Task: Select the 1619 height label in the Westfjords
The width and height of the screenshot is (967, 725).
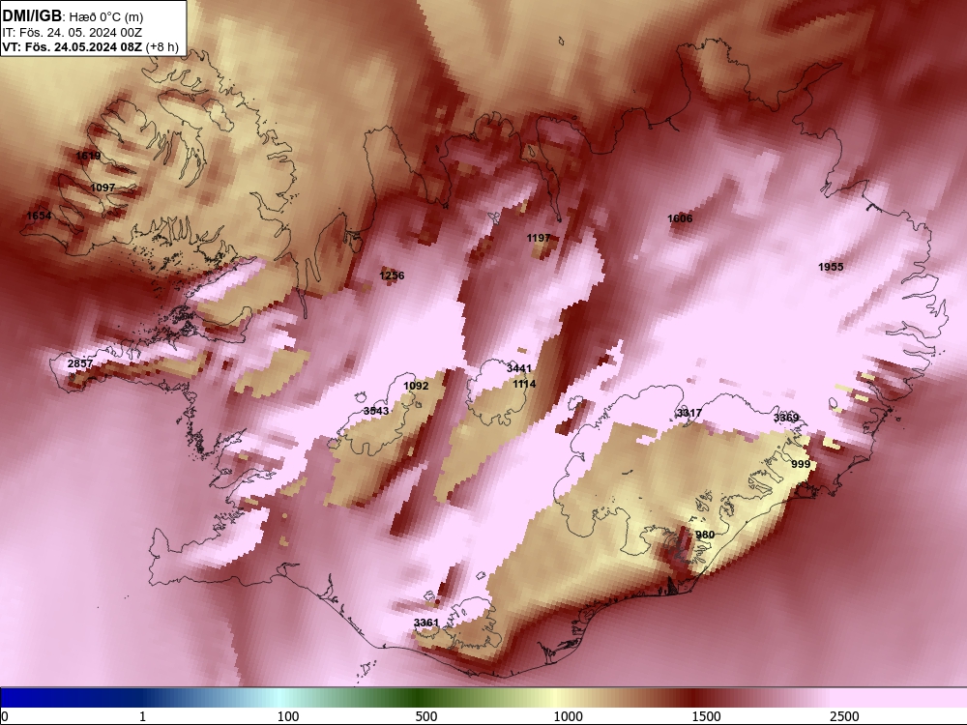Action: pyautogui.click(x=88, y=156)
